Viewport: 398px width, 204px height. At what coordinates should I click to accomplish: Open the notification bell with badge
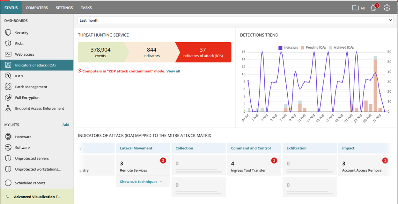tap(373, 8)
